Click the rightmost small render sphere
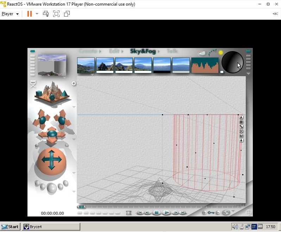This screenshot has width=281, height=232. point(66,183)
